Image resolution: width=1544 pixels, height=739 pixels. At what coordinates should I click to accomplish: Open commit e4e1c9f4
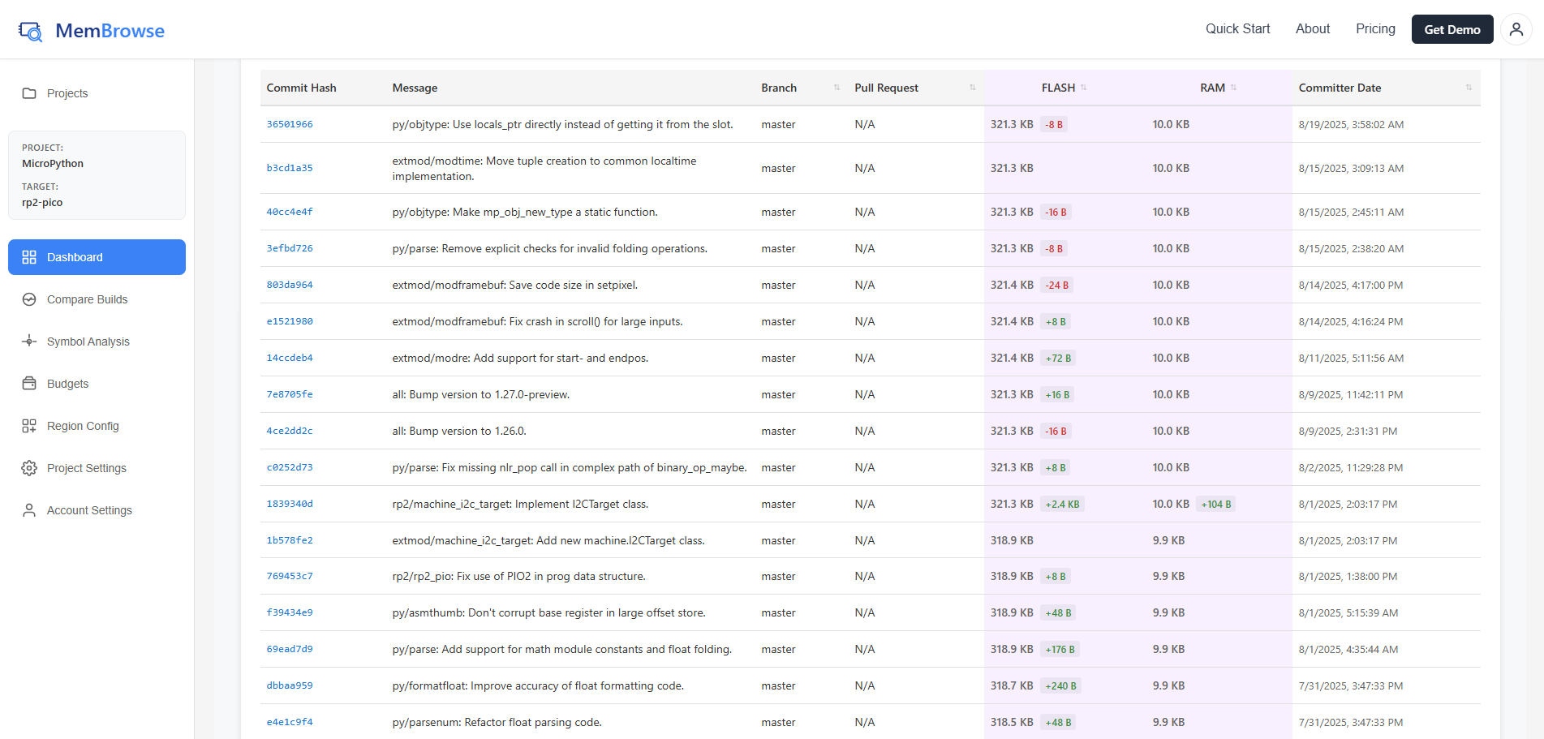(x=290, y=722)
